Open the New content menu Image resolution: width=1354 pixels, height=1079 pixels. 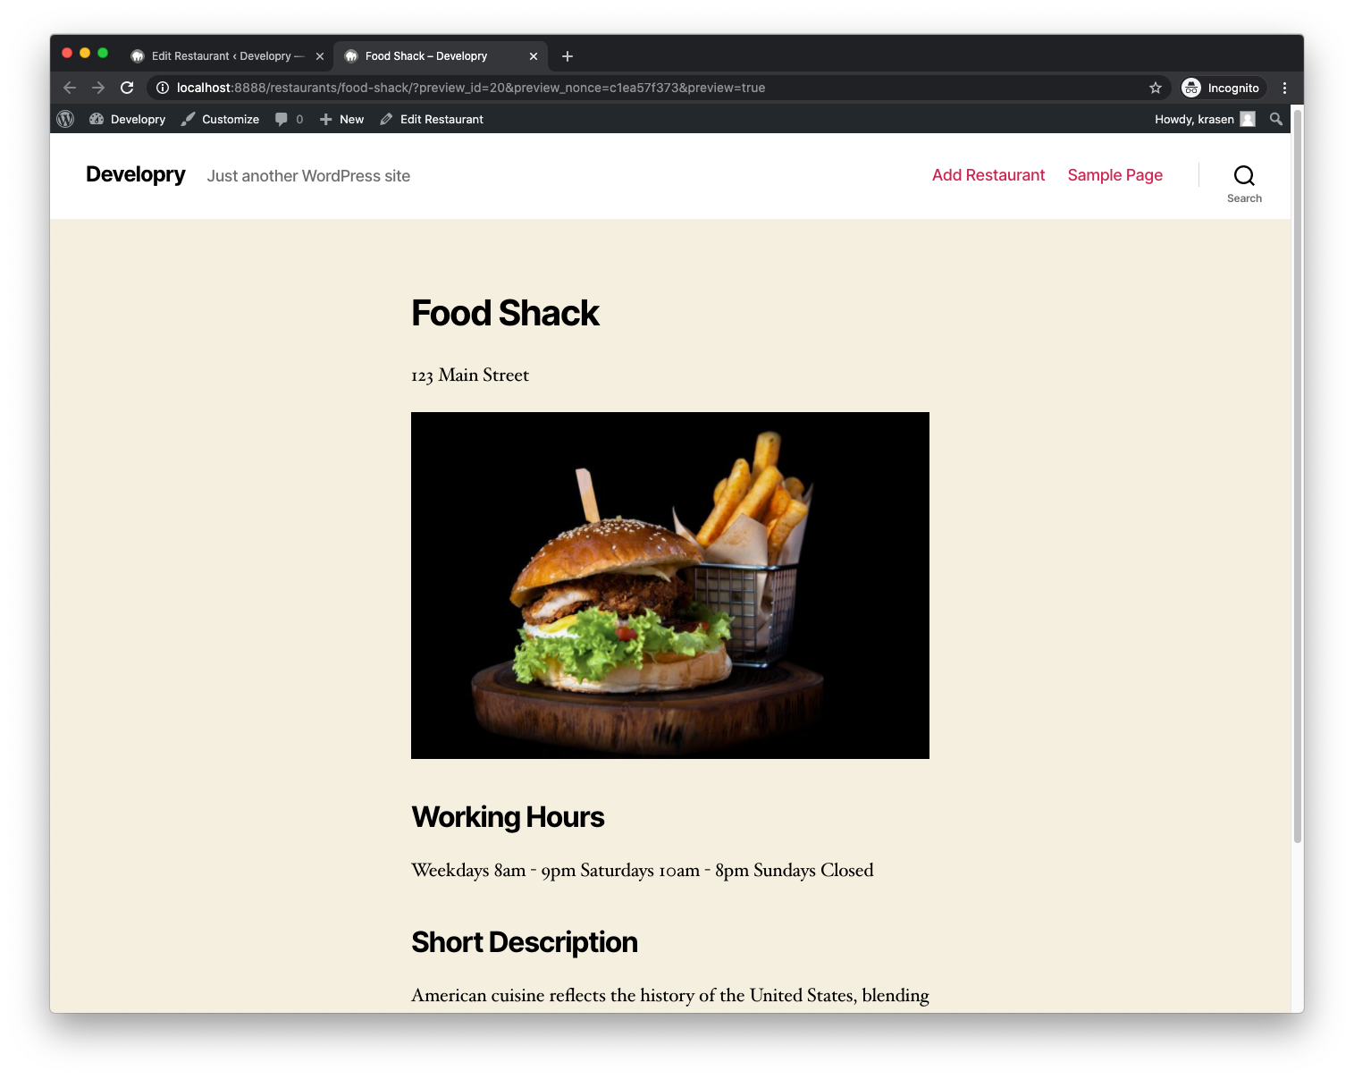click(x=341, y=119)
